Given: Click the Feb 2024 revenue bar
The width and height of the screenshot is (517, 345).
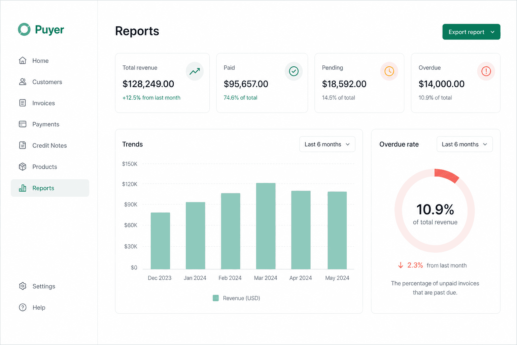Looking at the screenshot, I should tap(231, 231).
